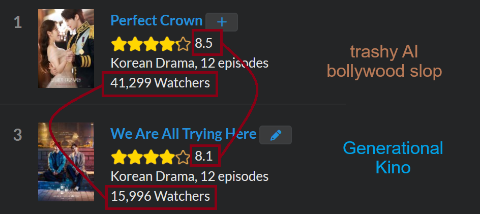Click the first yellow star of We Are All Trying Here
This screenshot has height=214, width=480.
[119, 157]
